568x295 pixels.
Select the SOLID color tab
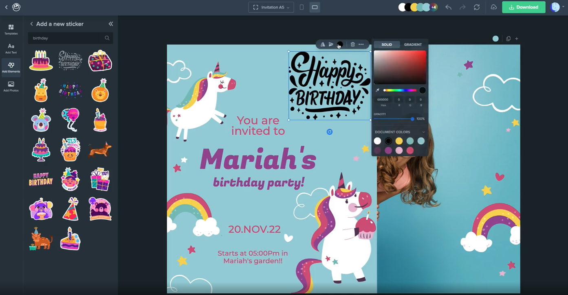386,44
